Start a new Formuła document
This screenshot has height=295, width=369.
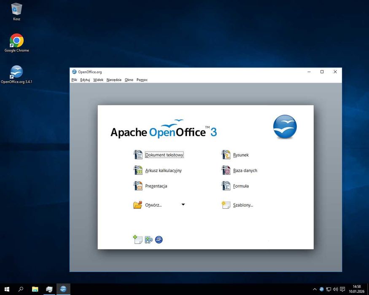[241, 186]
